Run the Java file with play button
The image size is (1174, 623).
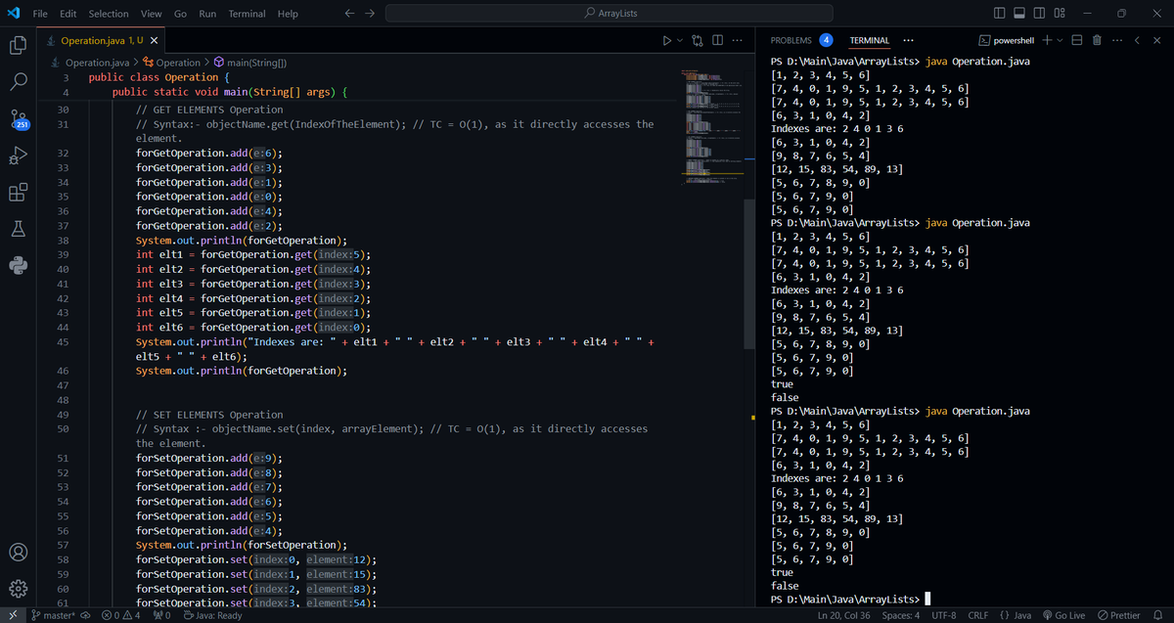[x=667, y=40]
